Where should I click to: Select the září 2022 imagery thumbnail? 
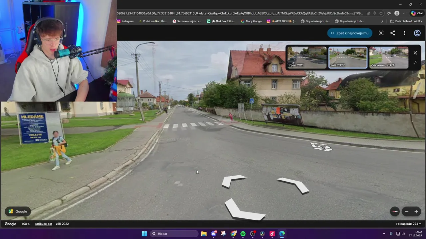pos(348,57)
